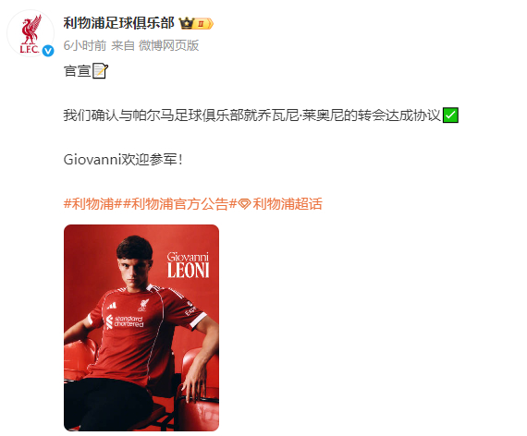Click the transfer announcement sentence text
This screenshot has width=527, height=436.
point(252,115)
